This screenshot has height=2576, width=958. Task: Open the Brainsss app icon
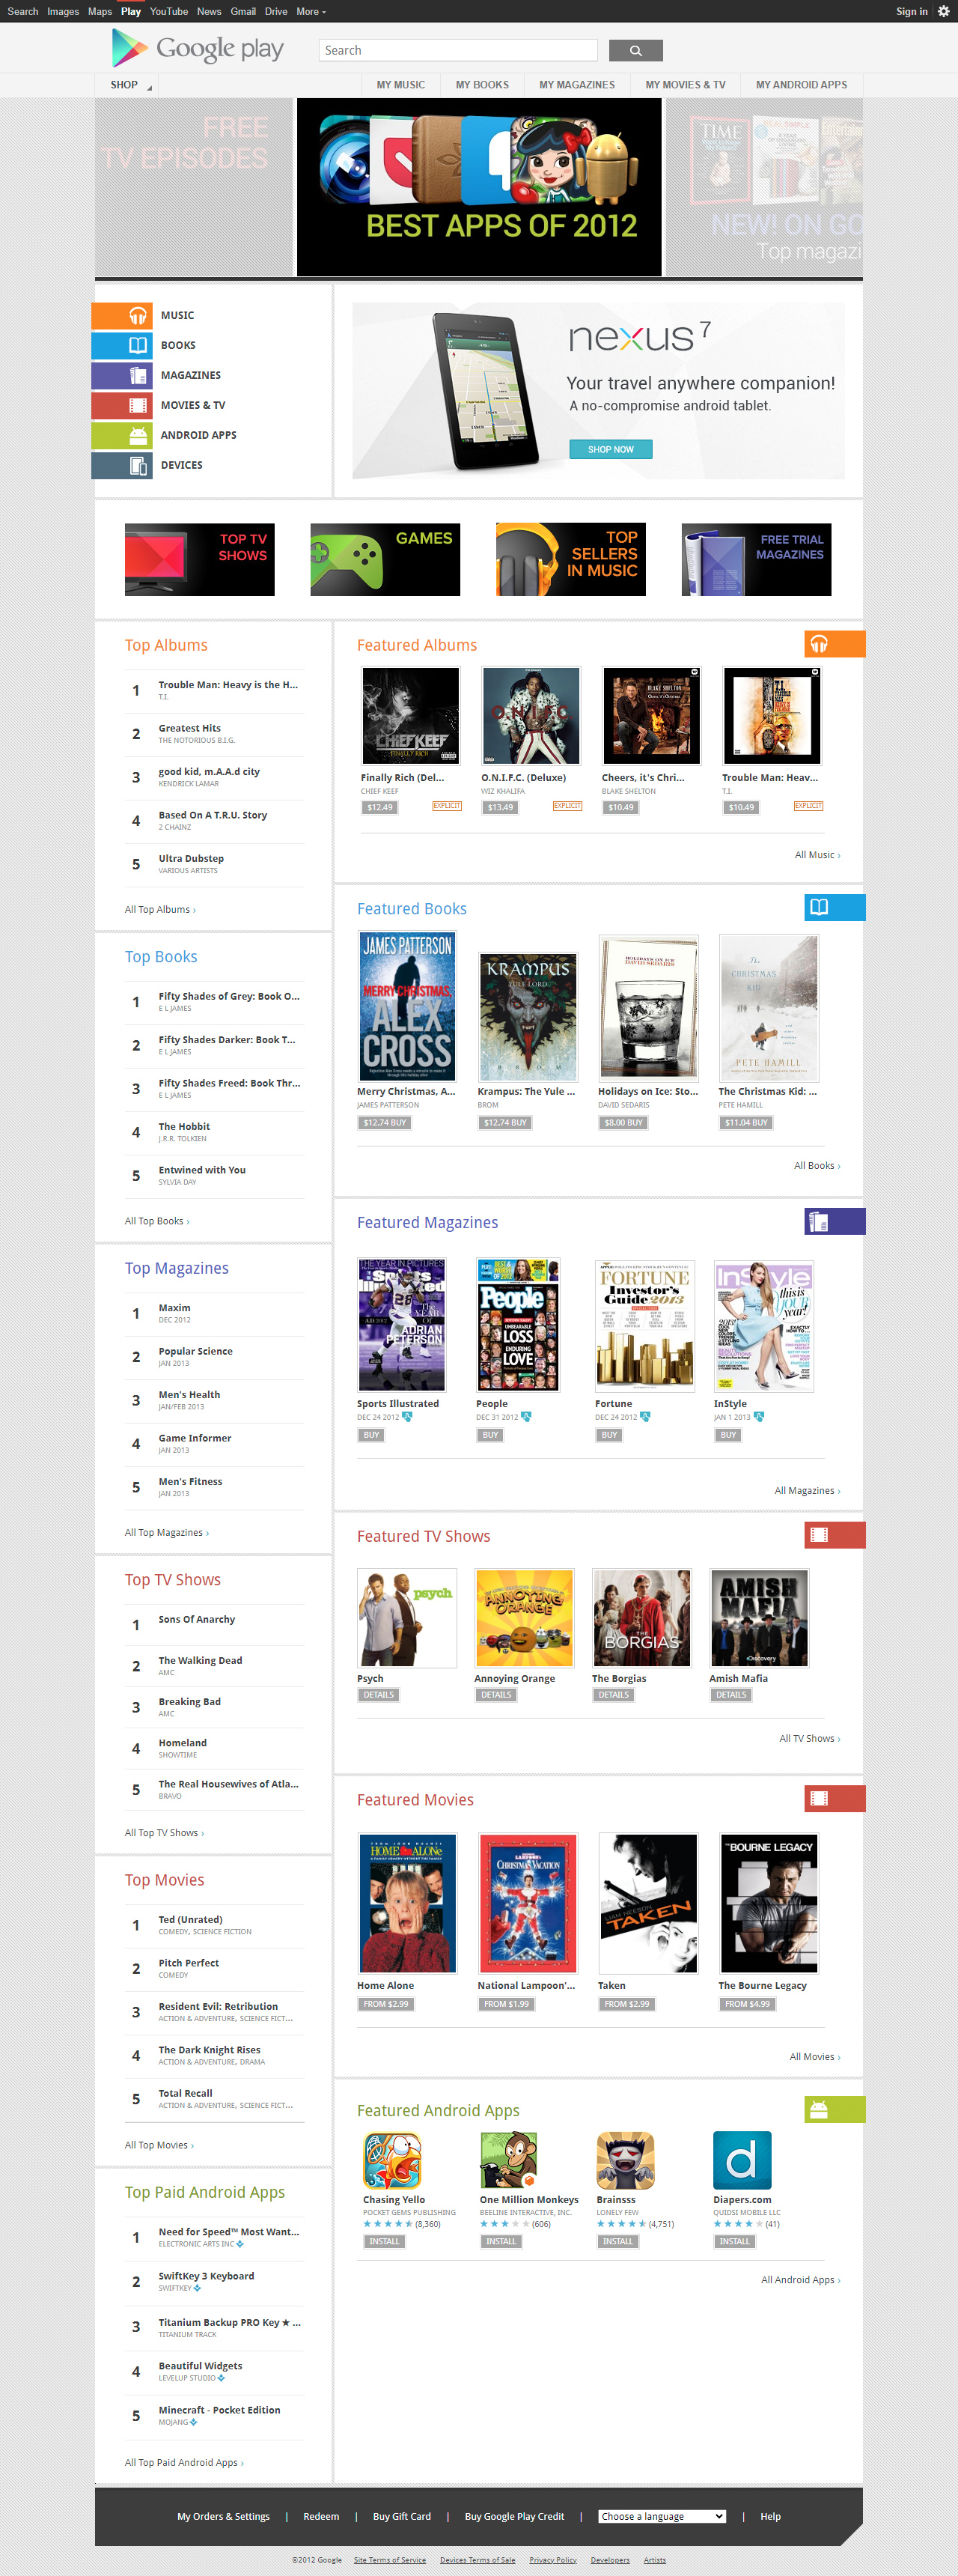coord(626,2161)
